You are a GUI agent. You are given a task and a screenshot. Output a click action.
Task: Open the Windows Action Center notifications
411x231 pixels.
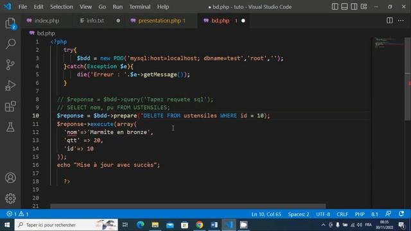pos(401,225)
